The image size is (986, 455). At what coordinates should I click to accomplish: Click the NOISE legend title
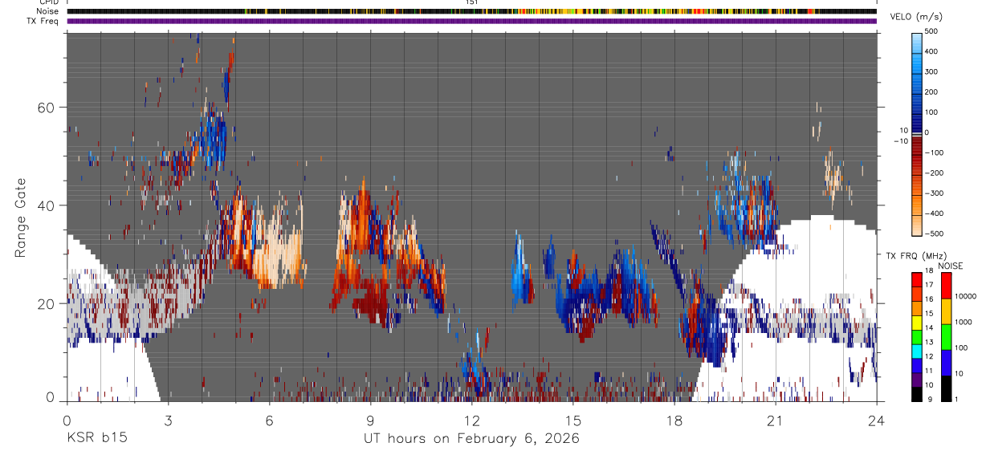pyautogui.click(x=951, y=266)
